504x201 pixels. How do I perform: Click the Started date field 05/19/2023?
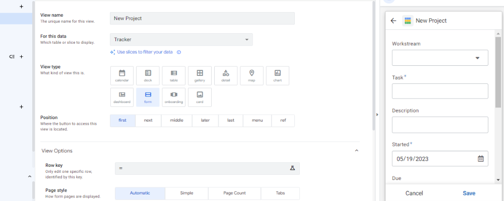440,158
